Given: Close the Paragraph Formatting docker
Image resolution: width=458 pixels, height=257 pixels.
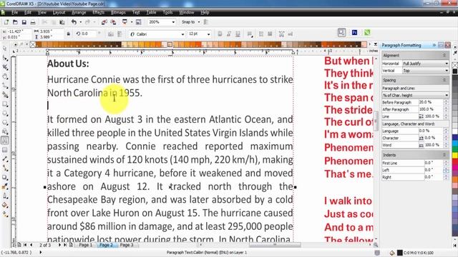Looking at the screenshot, I should pyautogui.click(x=447, y=45).
